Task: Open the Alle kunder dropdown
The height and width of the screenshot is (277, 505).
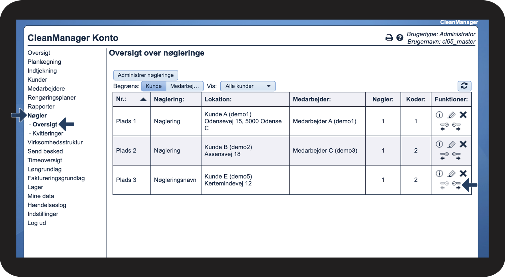Action: (x=247, y=86)
